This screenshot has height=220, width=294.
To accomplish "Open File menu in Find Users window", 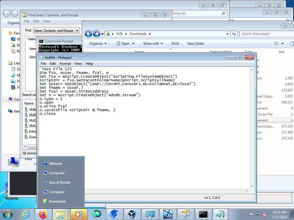I will (x=27, y=21).
